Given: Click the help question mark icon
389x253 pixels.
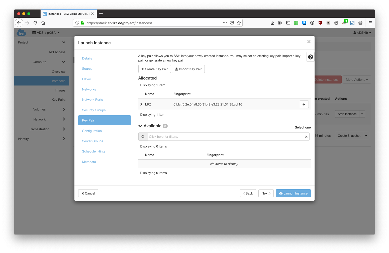Looking at the screenshot, I should coord(310,57).
